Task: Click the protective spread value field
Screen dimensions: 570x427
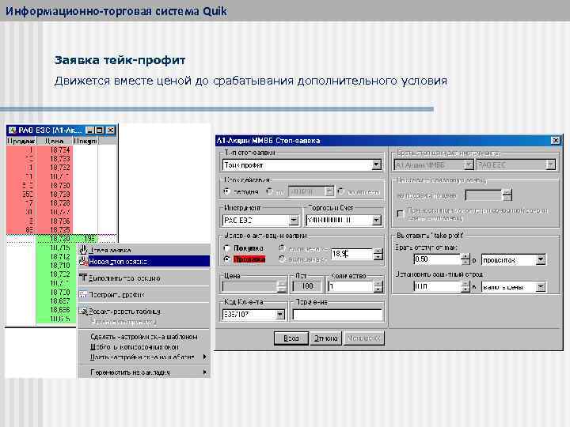Action: pos(437,286)
